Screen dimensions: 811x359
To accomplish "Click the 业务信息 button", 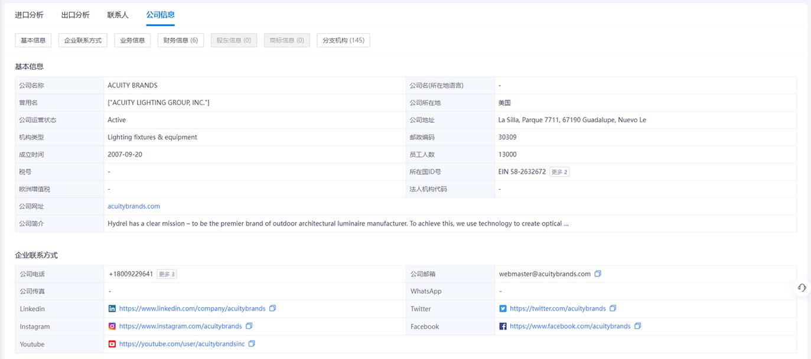I will (132, 40).
